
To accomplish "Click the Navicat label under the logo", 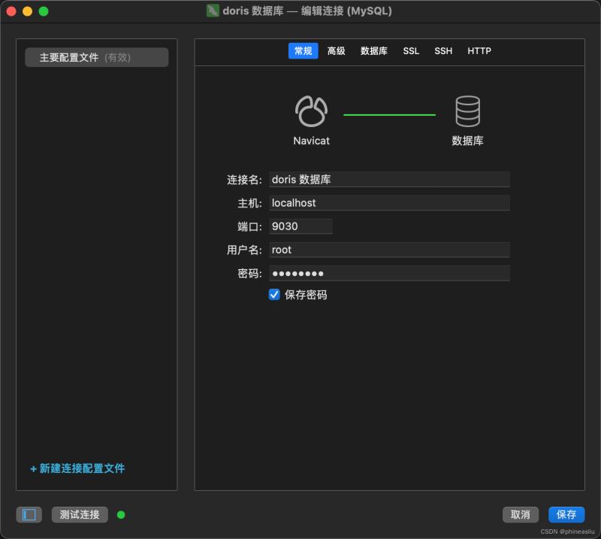I will click(x=311, y=141).
